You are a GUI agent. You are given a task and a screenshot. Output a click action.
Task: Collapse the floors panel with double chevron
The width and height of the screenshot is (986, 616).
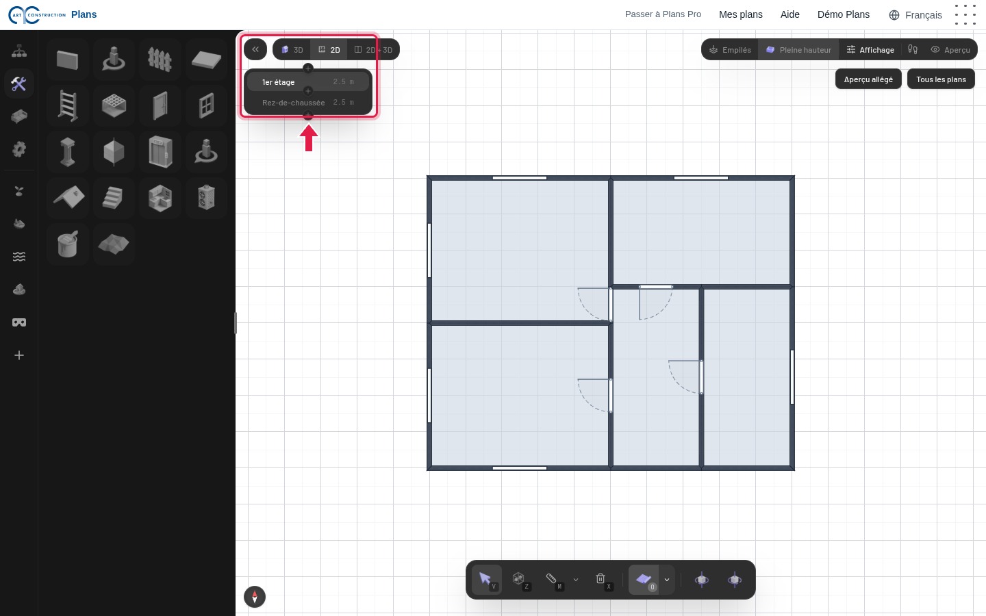point(255,49)
